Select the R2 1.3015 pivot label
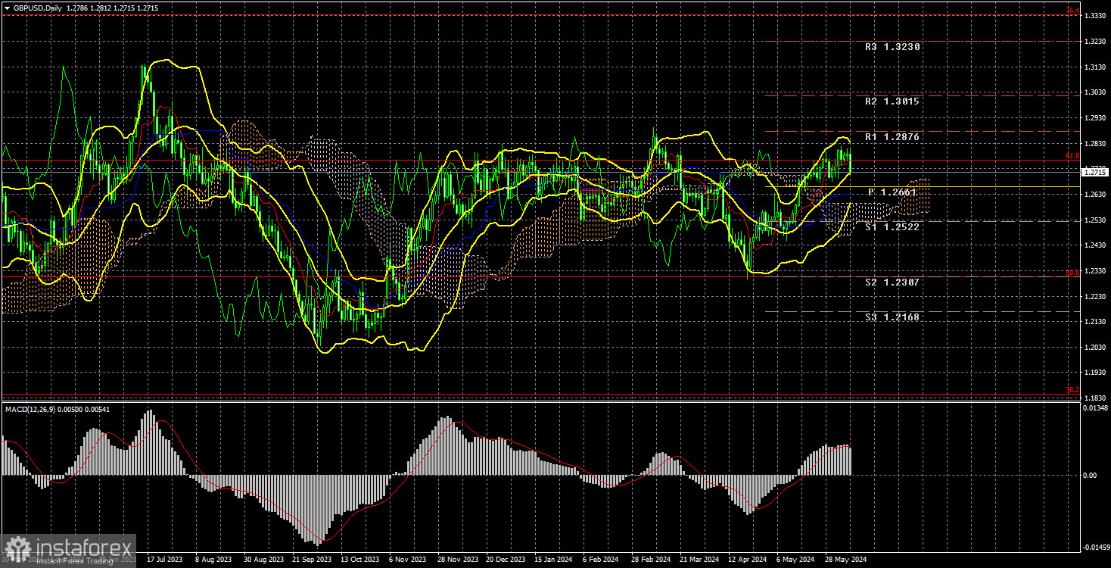 [x=892, y=101]
